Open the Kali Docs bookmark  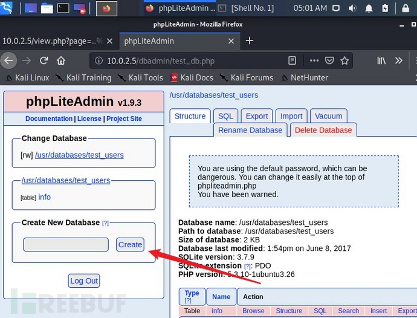[192, 77]
